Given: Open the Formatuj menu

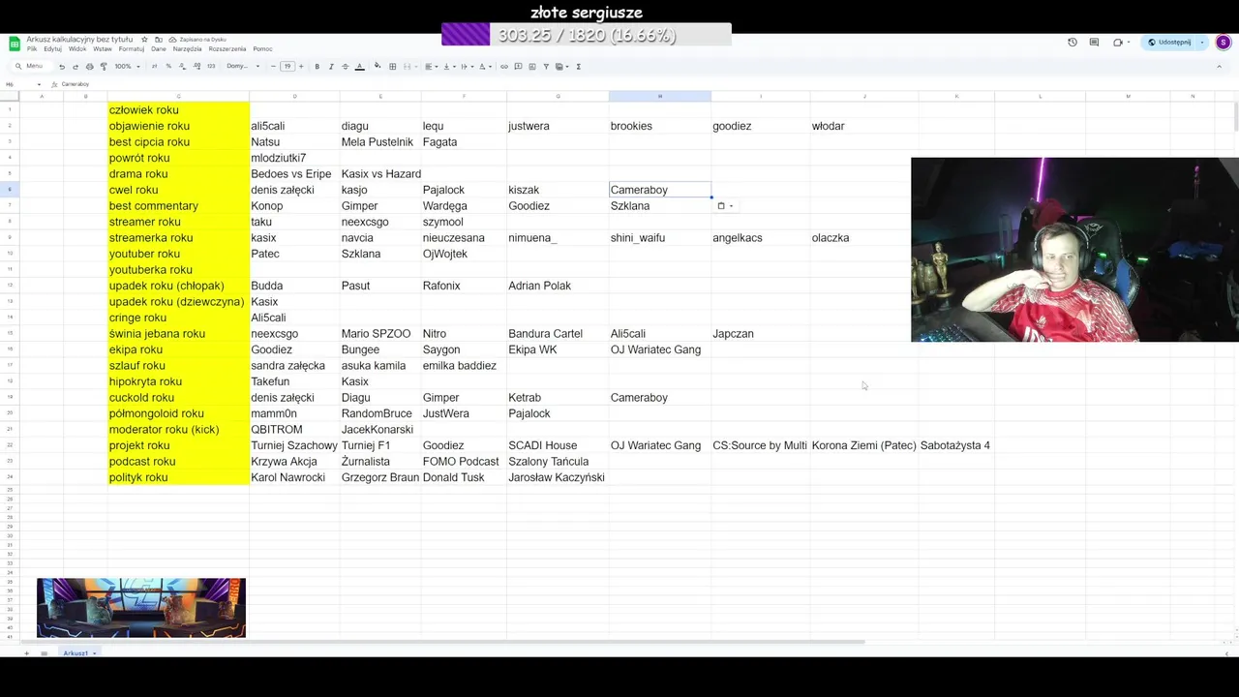Looking at the screenshot, I should (132, 49).
